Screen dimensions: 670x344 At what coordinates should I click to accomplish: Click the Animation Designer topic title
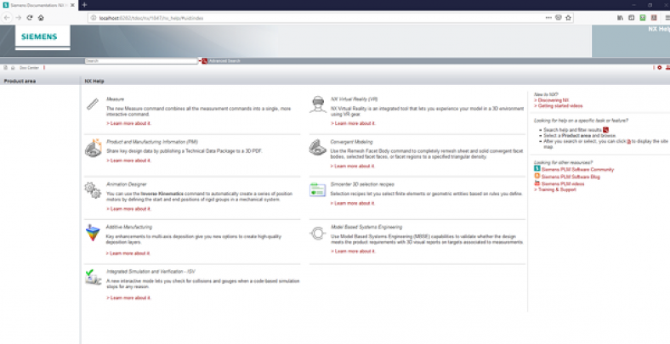click(126, 184)
